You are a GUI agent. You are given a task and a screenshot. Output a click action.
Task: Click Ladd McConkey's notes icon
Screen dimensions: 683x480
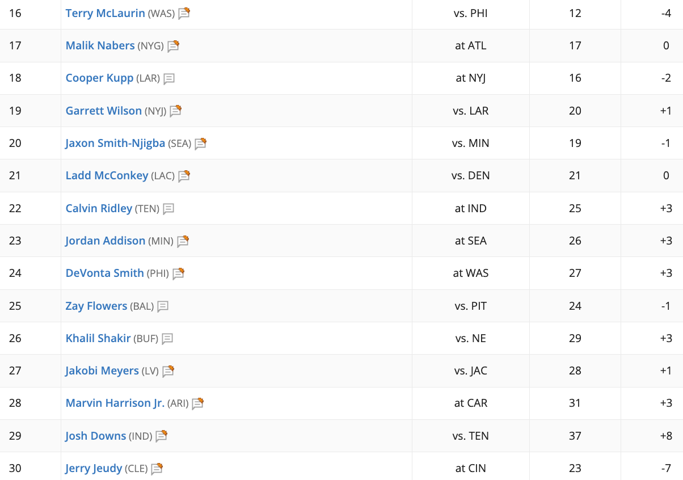click(x=184, y=176)
